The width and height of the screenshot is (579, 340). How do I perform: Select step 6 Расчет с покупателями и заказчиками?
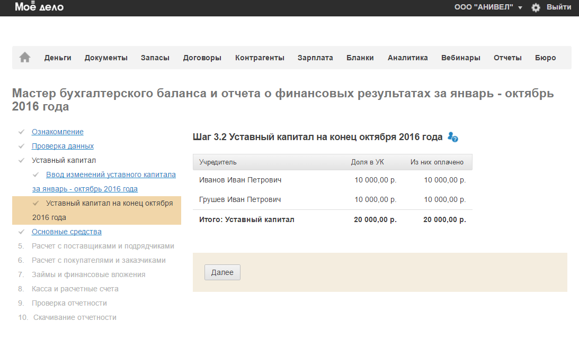coord(99,260)
